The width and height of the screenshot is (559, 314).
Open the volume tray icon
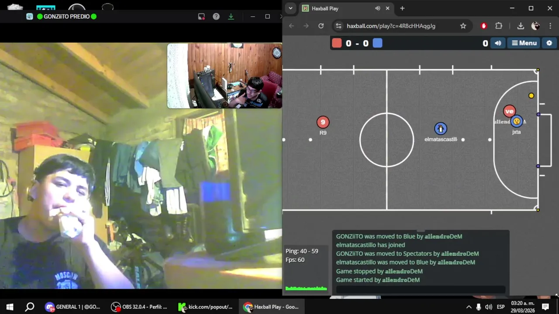point(488,307)
